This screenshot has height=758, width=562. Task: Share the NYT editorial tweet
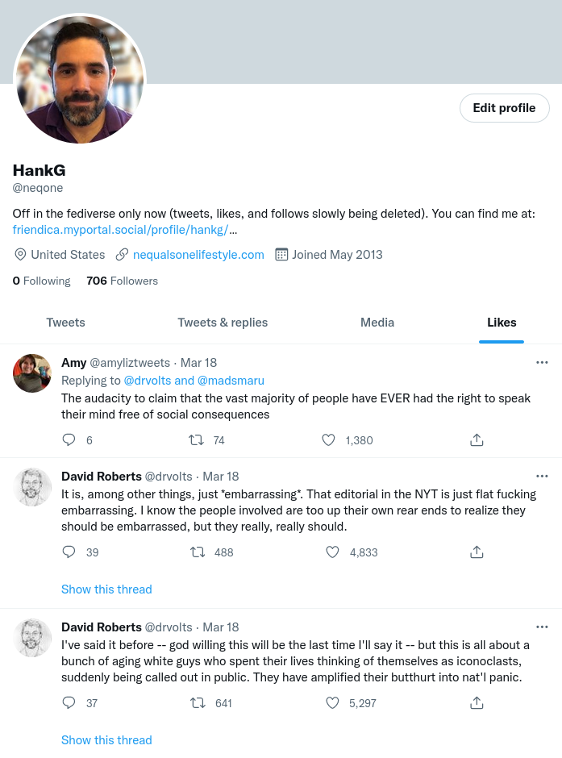(x=477, y=552)
